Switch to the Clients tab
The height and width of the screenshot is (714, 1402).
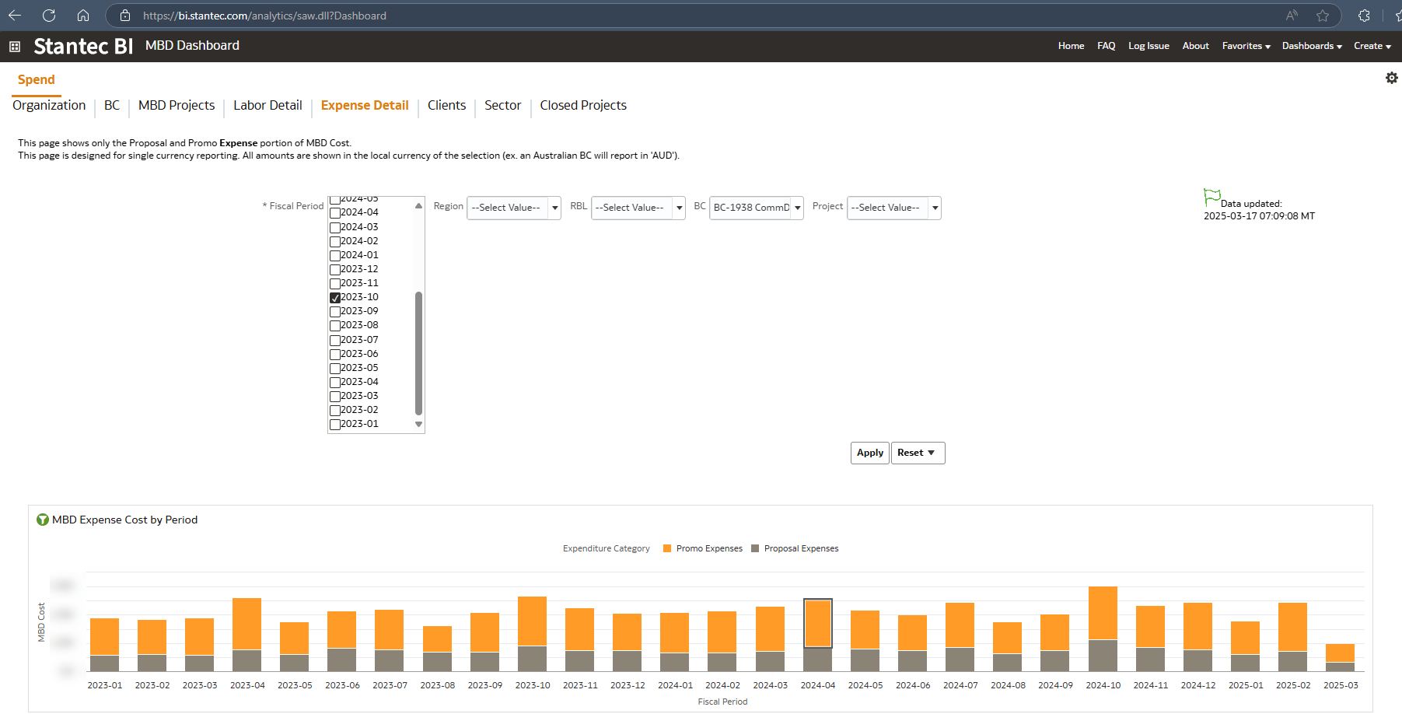[x=446, y=105]
